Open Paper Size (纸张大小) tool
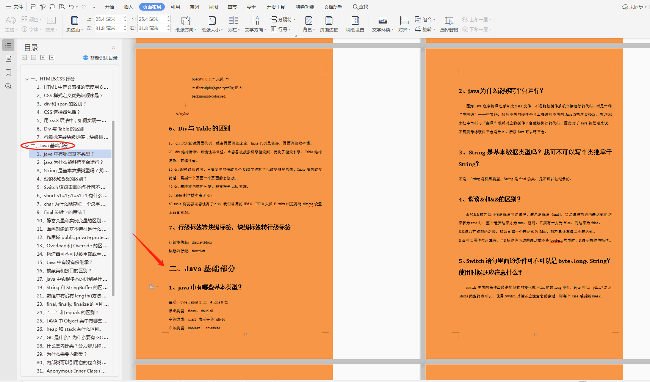Image resolution: width=650 pixels, height=382 pixels. [x=212, y=24]
